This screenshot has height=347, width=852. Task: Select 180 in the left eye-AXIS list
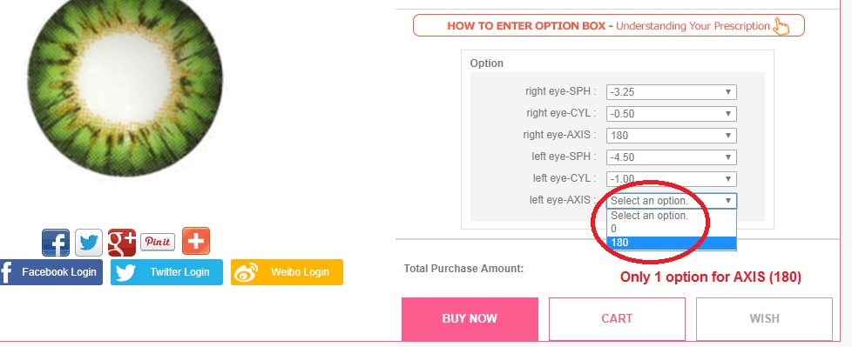(671, 243)
